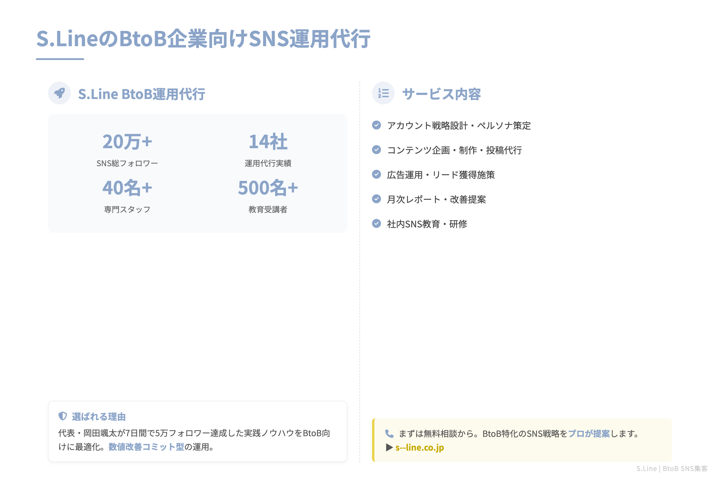
Task: Open the s--line.co.jp link
Action: click(420, 448)
